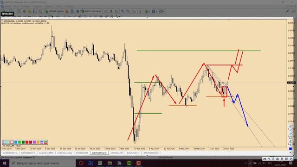Image resolution: width=297 pixels, height=167 pixels.
Task: Select the line tool in screenshot toolbar
Action: tap(291, 130)
